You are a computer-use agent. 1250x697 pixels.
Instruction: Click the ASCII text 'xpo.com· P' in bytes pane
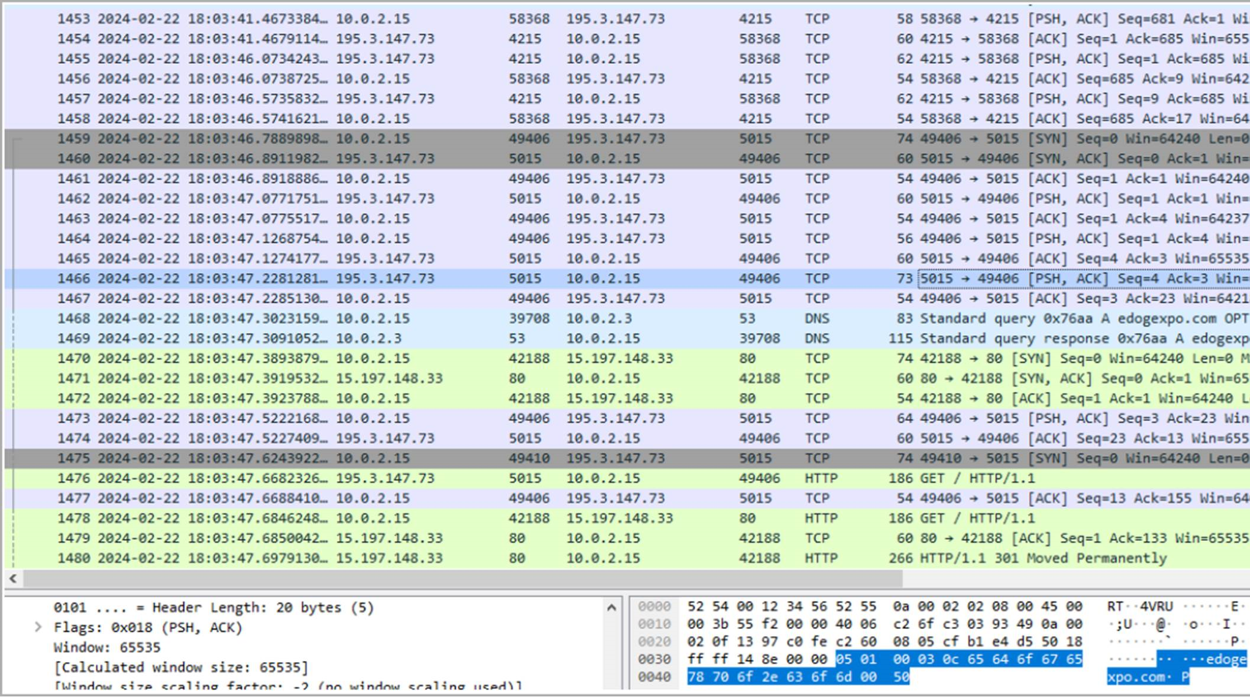(x=1148, y=677)
